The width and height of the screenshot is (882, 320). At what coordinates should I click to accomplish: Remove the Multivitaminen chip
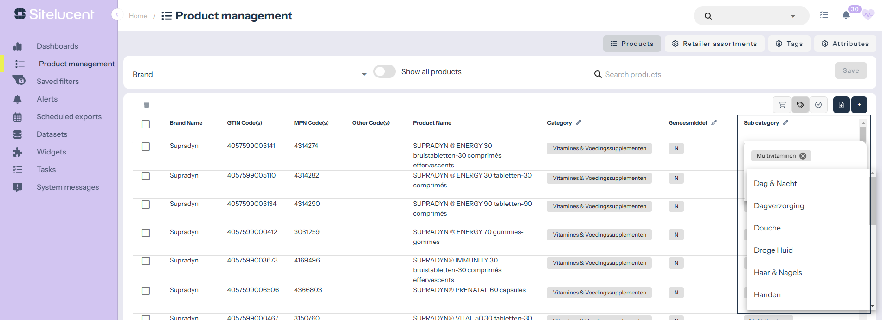point(803,156)
